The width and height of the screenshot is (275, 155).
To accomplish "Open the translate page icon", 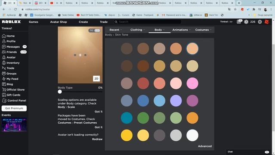I will tap(229, 9).
